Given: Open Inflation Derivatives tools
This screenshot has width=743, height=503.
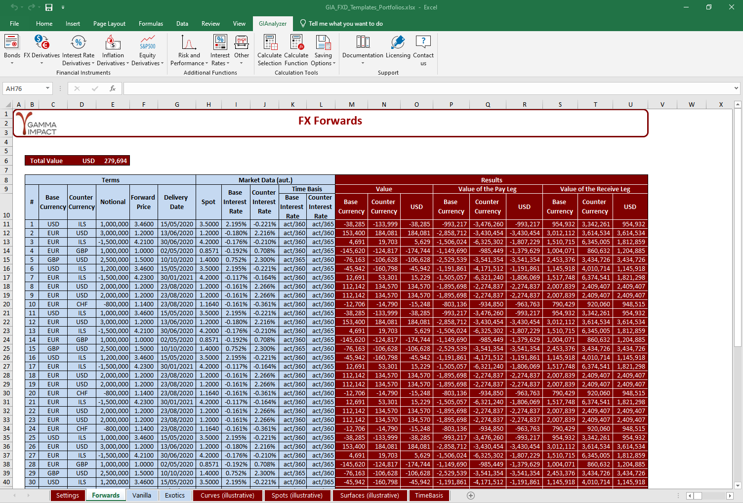Looking at the screenshot, I should click(113, 49).
